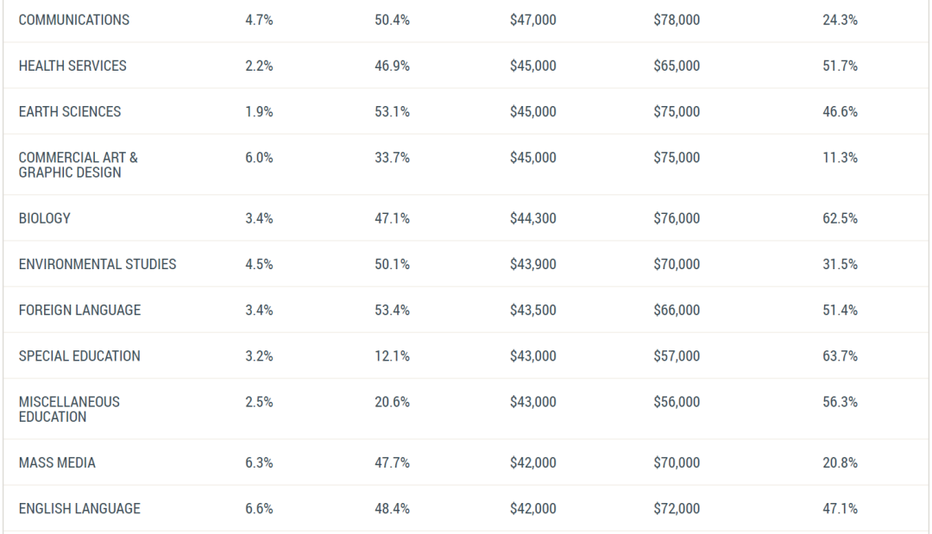Image resolution: width=932 pixels, height=534 pixels.
Task: Click the HEALTH SERVICES major name
Action: click(x=72, y=66)
